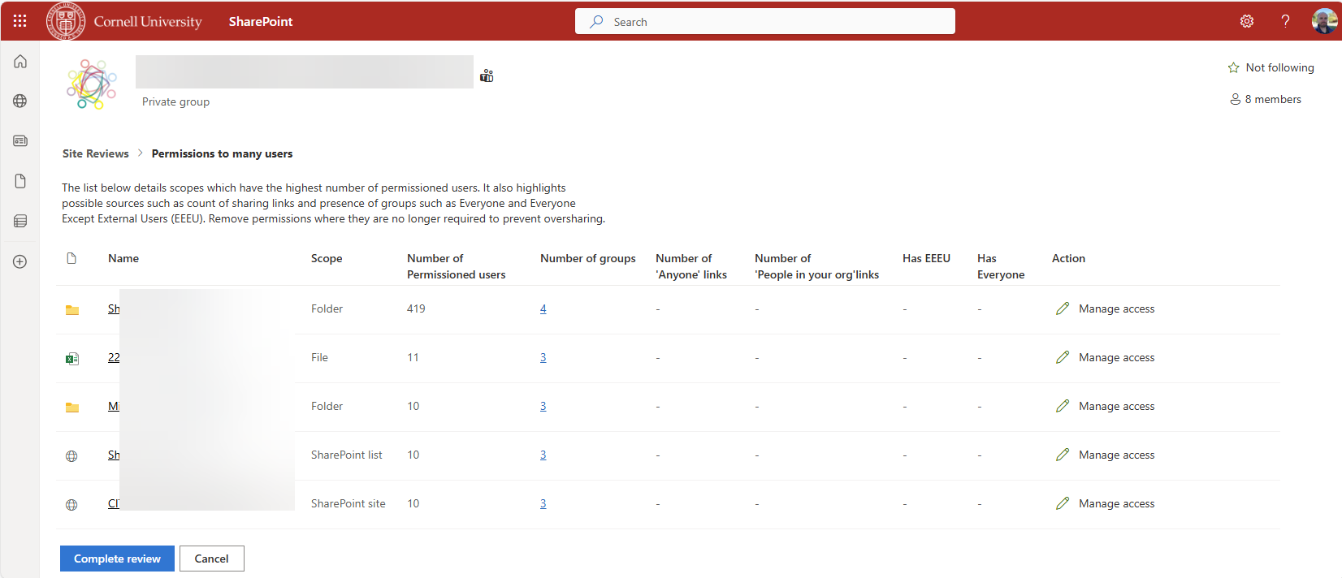Click the Scope column header

(x=327, y=258)
